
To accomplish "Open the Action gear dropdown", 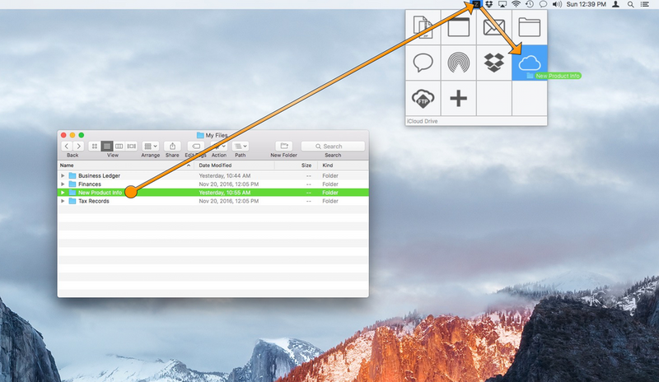I will (x=219, y=146).
